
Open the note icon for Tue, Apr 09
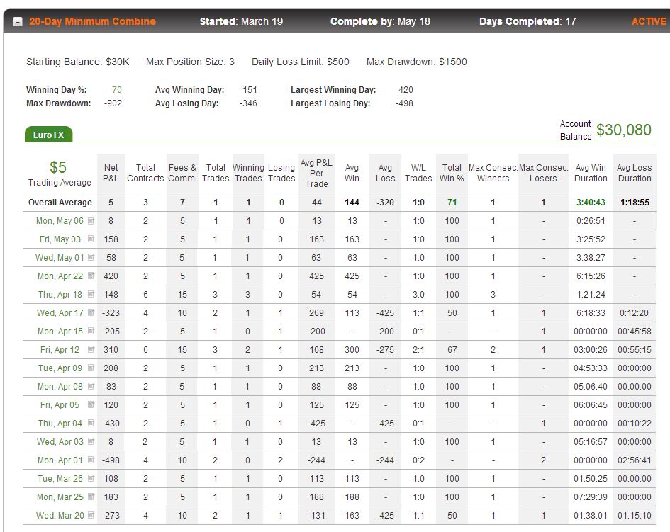coord(91,368)
